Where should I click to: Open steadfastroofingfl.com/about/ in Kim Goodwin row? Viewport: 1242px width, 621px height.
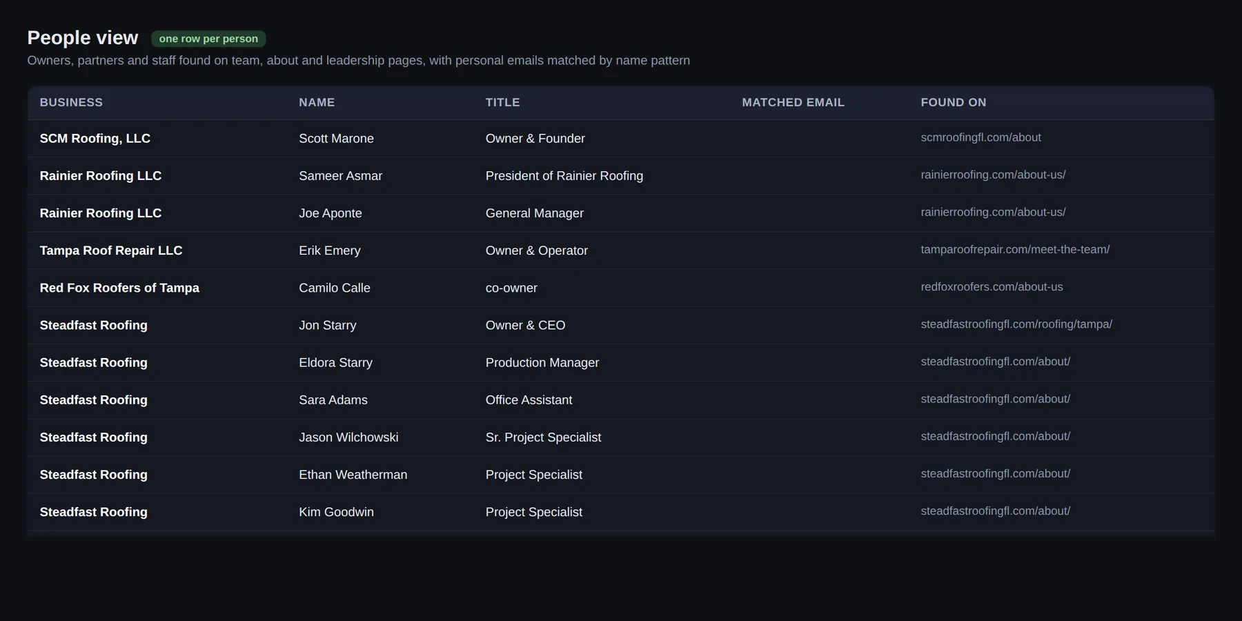point(996,511)
